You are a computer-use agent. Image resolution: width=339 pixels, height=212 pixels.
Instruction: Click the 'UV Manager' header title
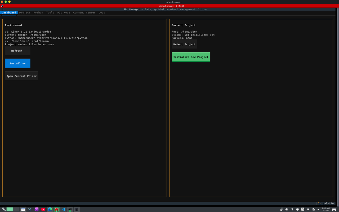click(x=132, y=9)
